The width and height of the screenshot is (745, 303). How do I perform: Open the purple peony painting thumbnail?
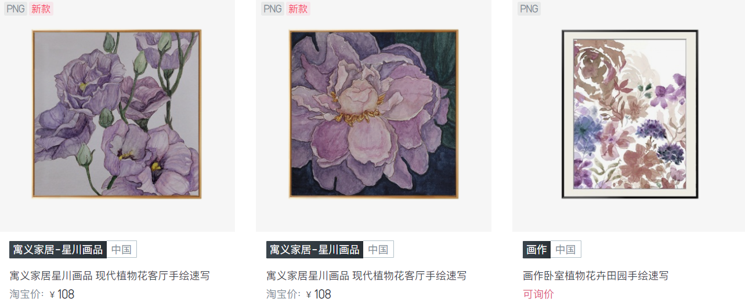374,114
